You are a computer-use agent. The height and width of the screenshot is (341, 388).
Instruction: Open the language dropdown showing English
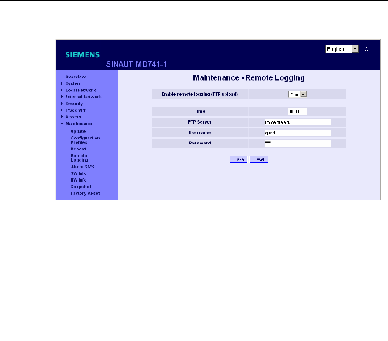pyautogui.click(x=341, y=49)
